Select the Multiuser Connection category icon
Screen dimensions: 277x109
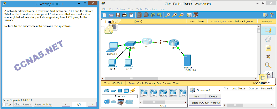coord(129,102)
